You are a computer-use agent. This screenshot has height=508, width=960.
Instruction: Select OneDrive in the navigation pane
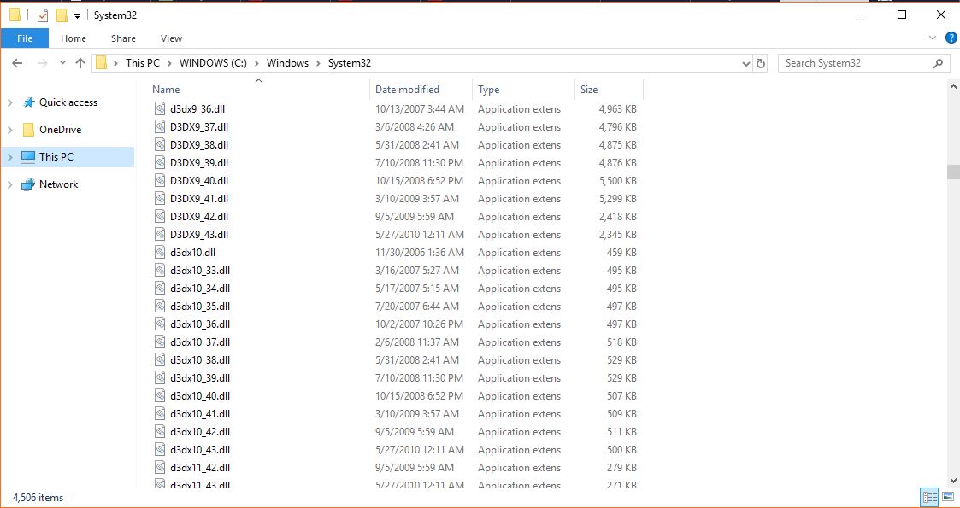pos(60,130)
